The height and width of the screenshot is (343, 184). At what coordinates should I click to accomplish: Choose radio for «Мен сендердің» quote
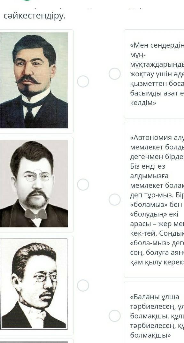click(x=115, y=74)
